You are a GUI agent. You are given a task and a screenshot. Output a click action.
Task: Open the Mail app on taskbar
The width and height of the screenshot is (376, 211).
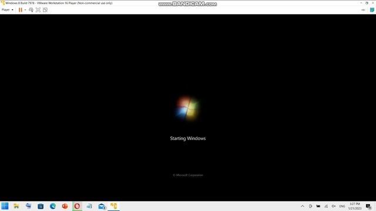(102, 206)
